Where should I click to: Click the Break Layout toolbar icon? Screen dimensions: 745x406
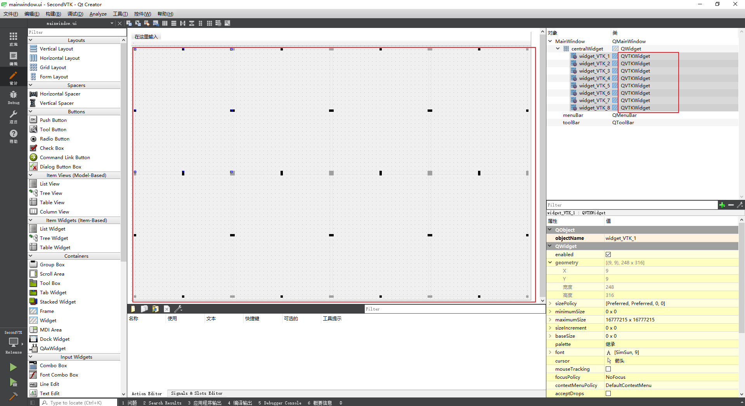218,23
